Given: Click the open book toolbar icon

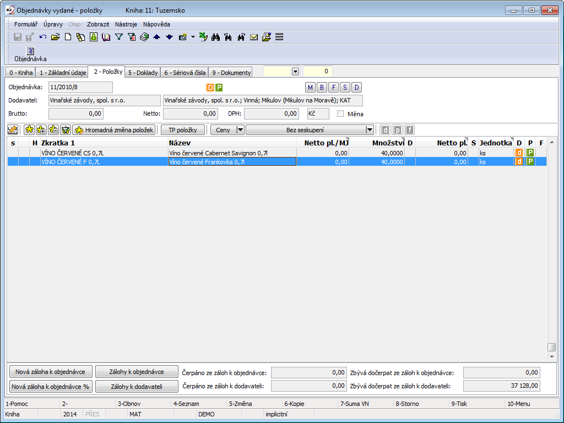Looking at the screenshot, I should 106,37.
